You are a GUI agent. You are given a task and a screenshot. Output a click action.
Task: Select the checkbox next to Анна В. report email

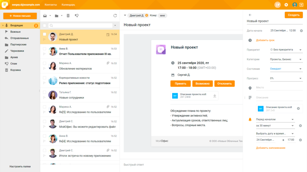[45, 48]
